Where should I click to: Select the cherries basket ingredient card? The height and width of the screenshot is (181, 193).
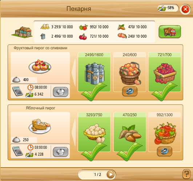coord(165,72)
